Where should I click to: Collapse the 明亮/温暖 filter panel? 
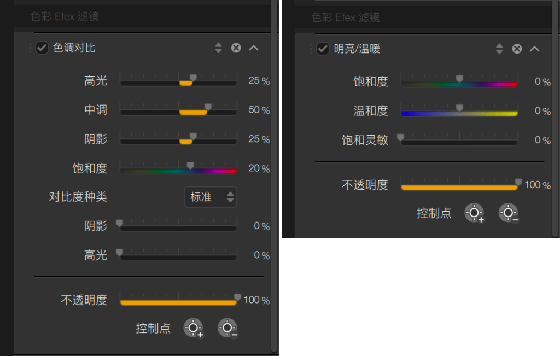click(x=534, y=49)
